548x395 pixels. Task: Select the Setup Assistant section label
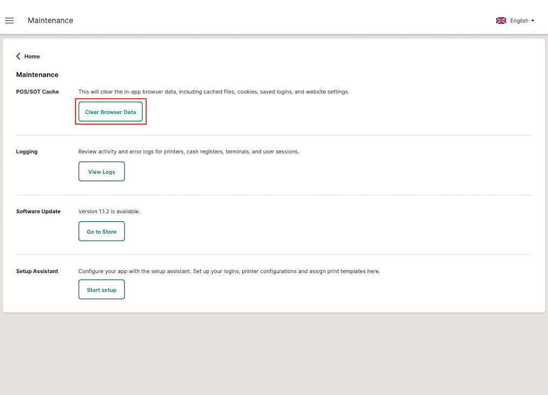37,271
